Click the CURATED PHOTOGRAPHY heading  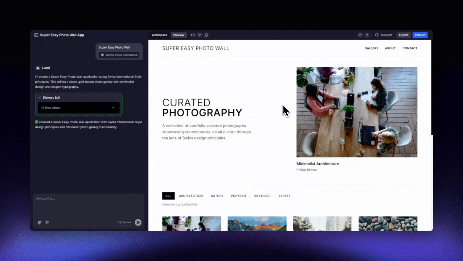pos(202,108)
